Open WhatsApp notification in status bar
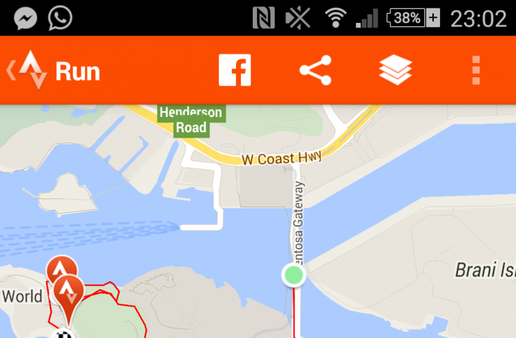 60,18
